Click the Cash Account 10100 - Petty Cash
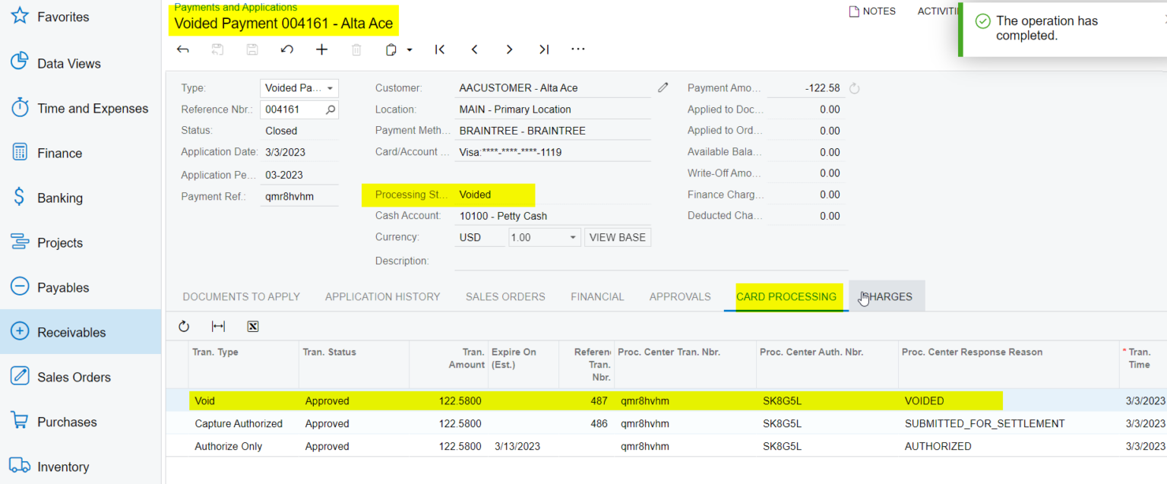This screenshot has width=1167, height=484. [553, 216]
